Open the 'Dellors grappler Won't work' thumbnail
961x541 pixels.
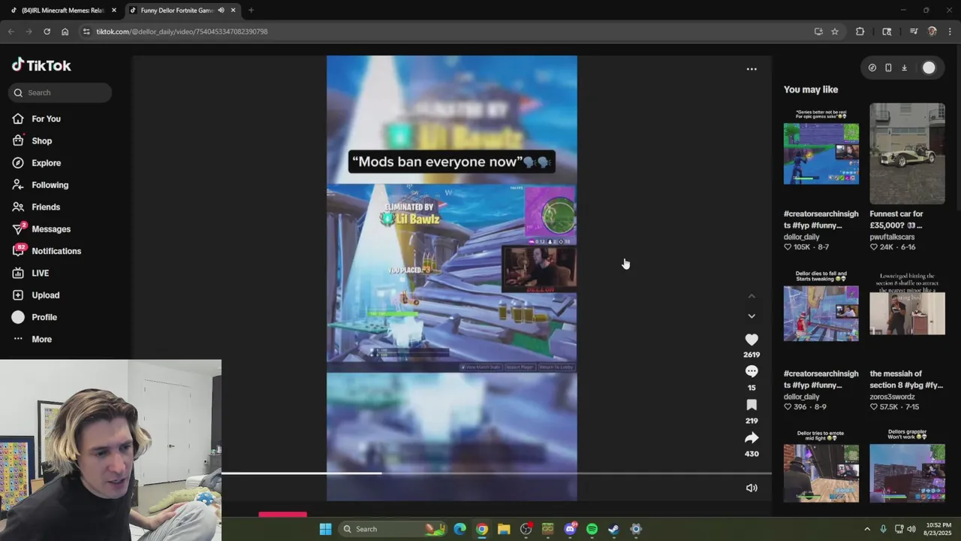pos(907,466)
